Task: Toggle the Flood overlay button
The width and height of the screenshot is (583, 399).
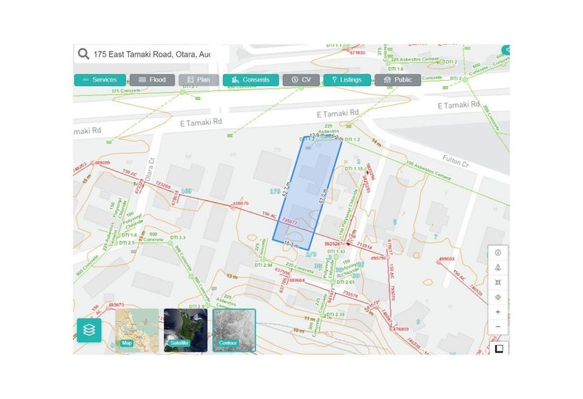Action: (x=152, y=80)
